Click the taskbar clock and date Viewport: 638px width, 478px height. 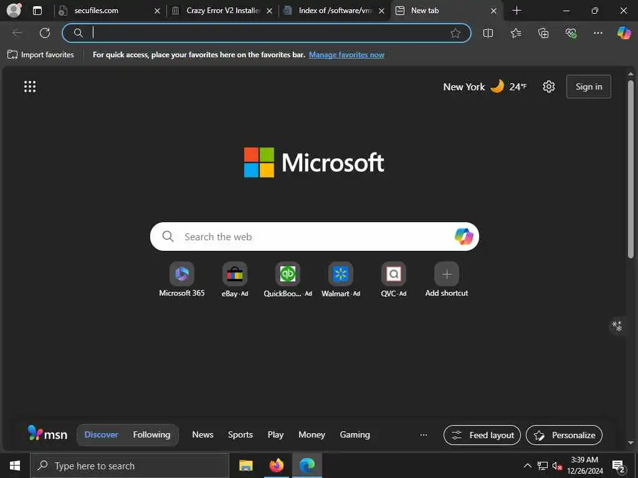coord(585,466)
